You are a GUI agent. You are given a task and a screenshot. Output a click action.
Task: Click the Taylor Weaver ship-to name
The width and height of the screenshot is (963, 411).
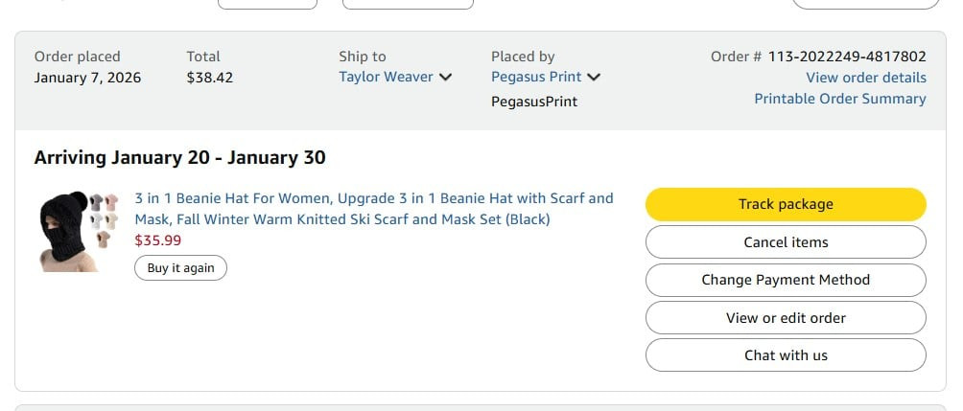tap(386, 78)
